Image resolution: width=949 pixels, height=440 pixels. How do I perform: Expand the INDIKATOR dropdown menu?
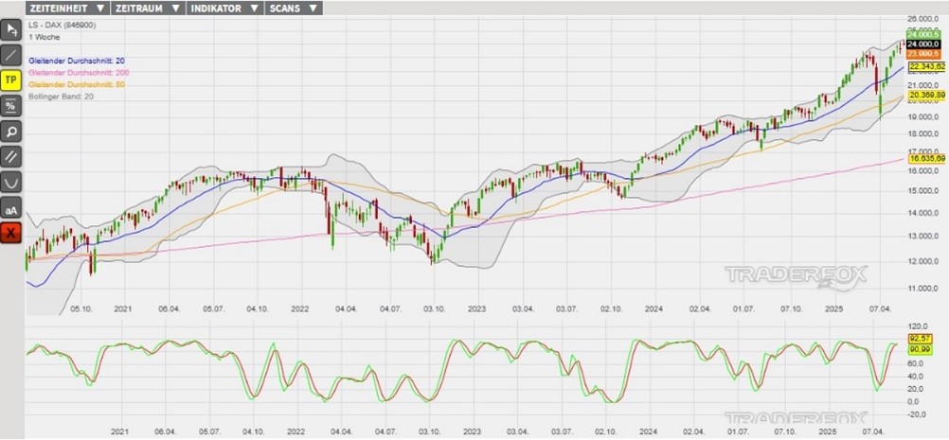(224, 9)
